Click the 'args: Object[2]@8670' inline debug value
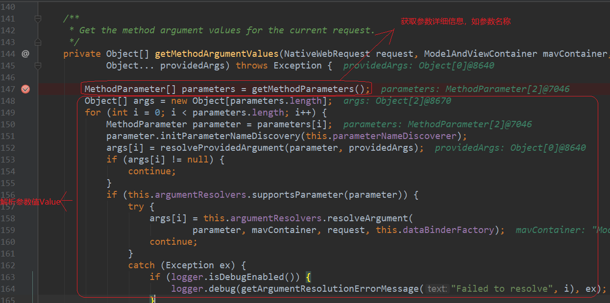The image size is (610, 303). tap(397, 101)
